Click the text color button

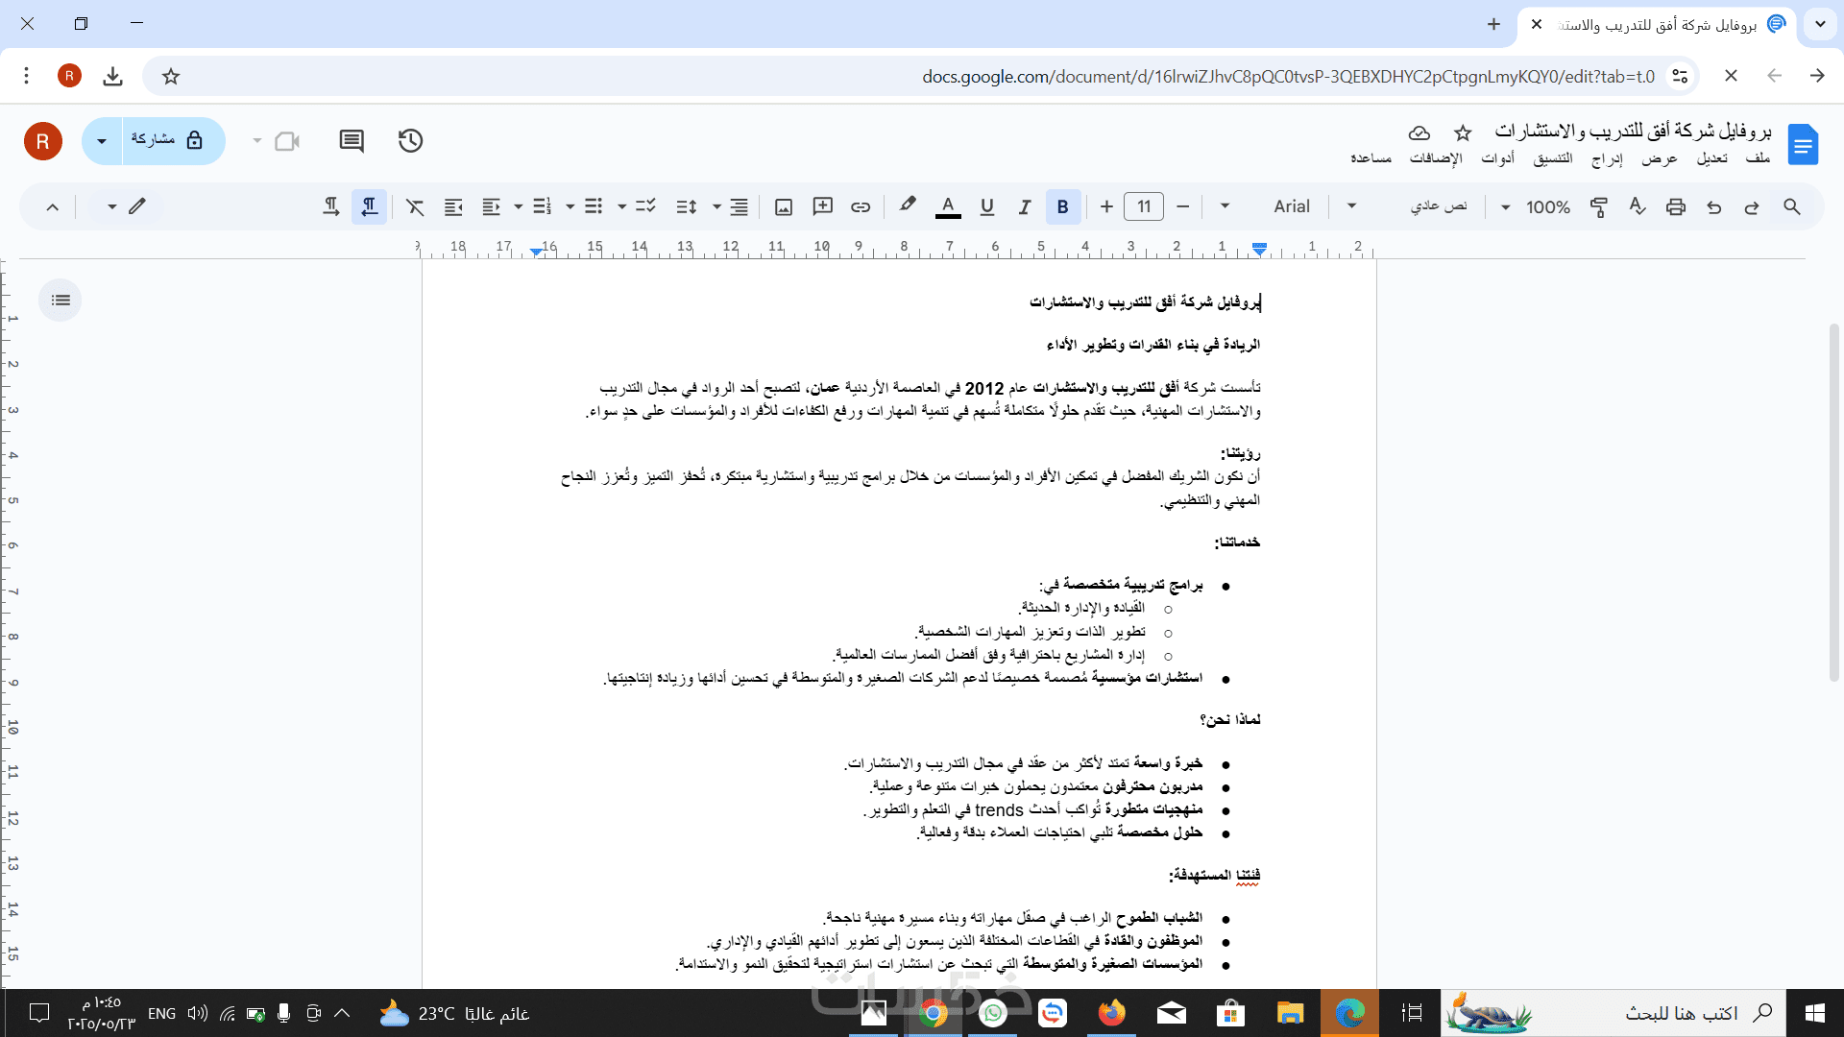(x=948, y=206)
